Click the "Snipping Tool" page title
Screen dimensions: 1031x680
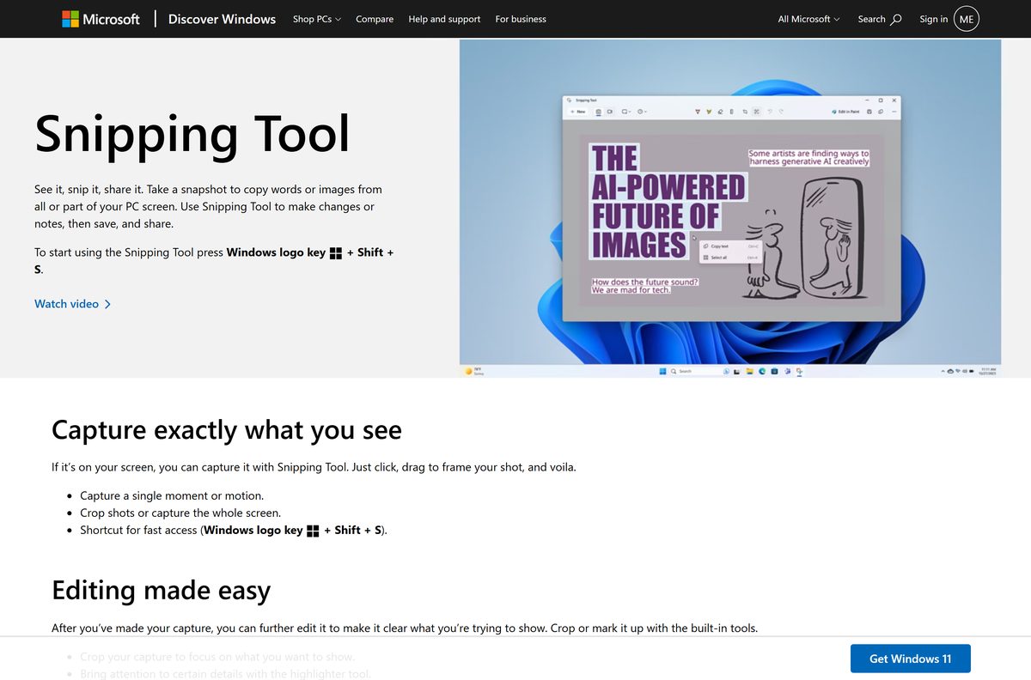(192, 133)
